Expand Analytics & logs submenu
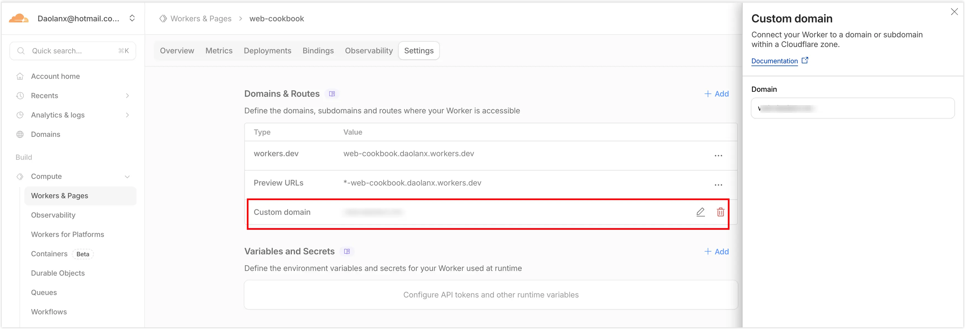Image resolution: width=965 pixels, height=329 pixels. pos(127,115)
